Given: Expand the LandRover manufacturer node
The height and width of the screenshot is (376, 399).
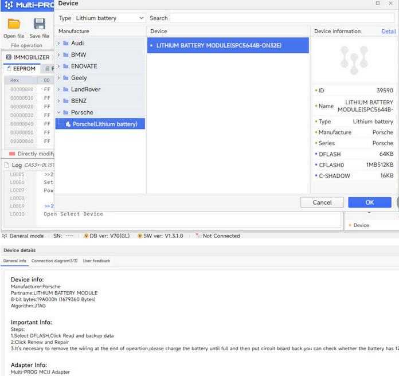Looking at the screenshot, I should coord(58,89).
